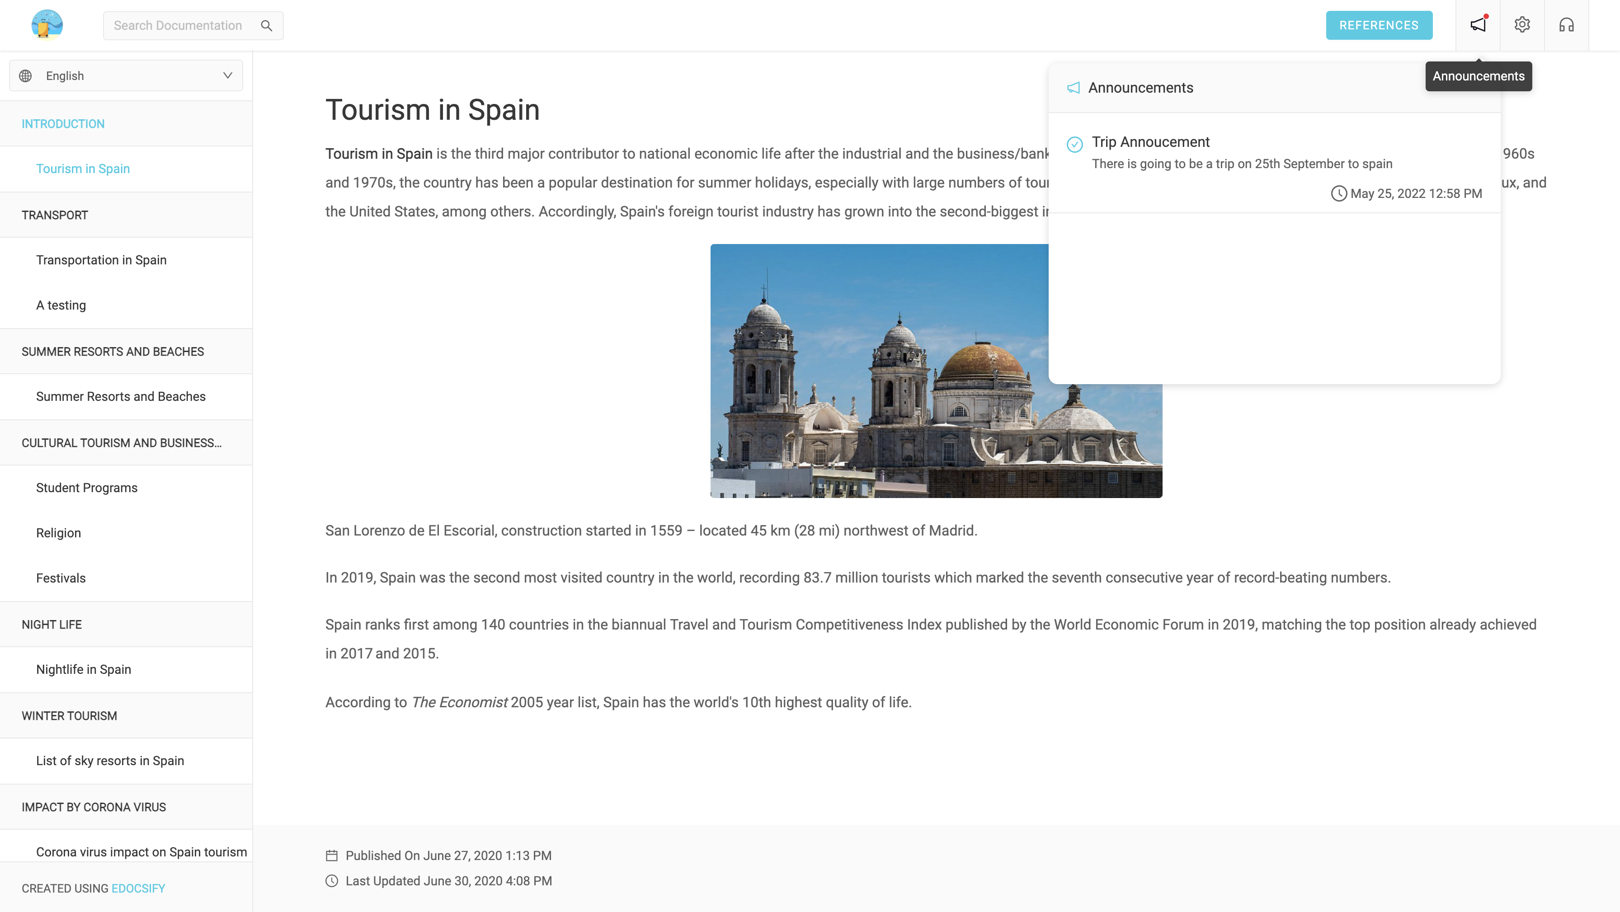1620x912 pixels.
Task: Click the clock icon beside May 25, 2022
Action: click(1339, 194)
